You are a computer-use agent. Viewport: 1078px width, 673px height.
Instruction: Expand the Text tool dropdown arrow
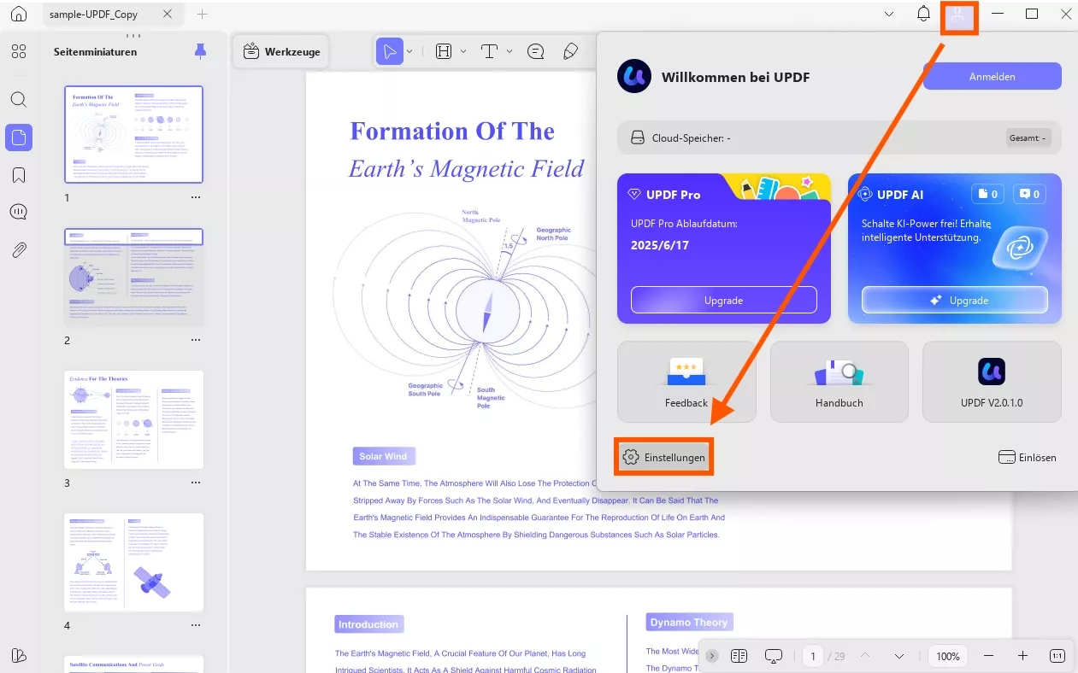click(510, 51)
